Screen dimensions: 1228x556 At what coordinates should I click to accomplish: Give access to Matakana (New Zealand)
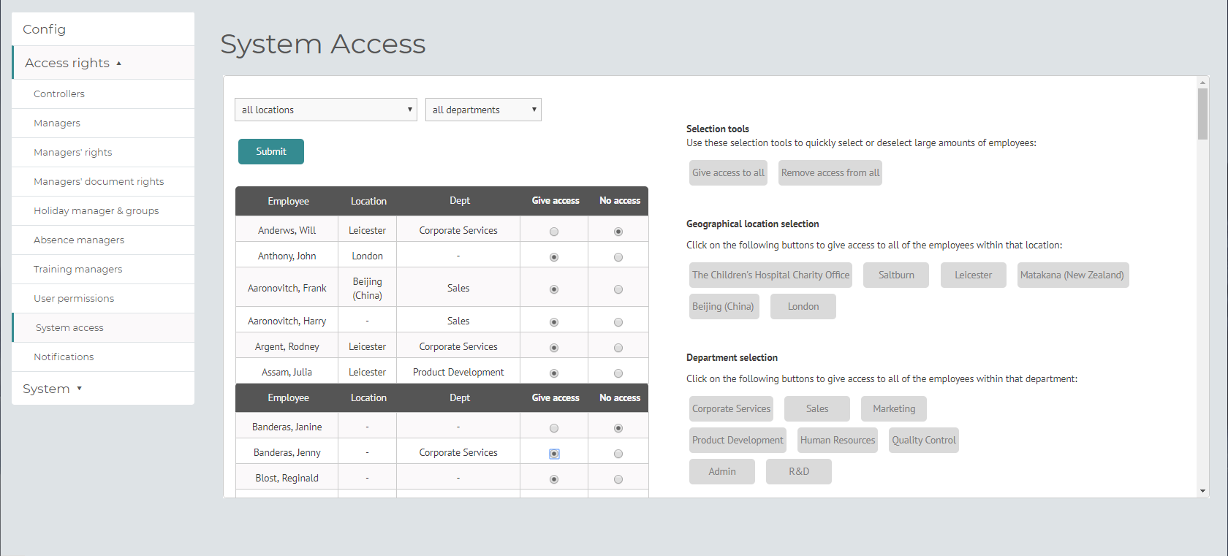(1072, 275)
